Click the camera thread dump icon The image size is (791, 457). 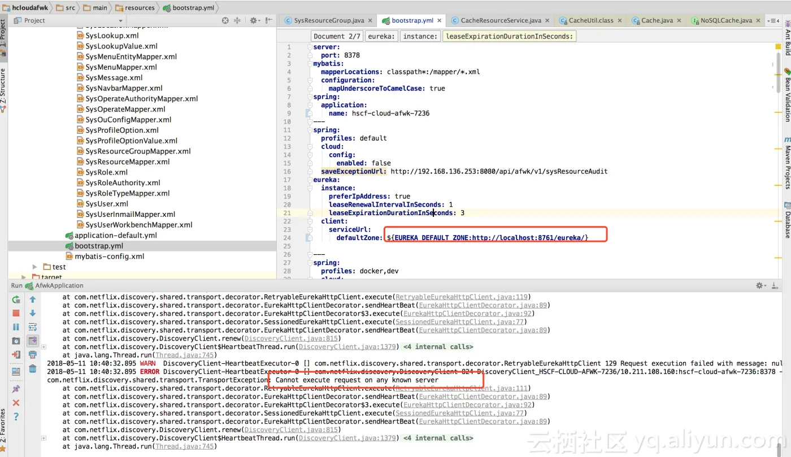point(16,341)
